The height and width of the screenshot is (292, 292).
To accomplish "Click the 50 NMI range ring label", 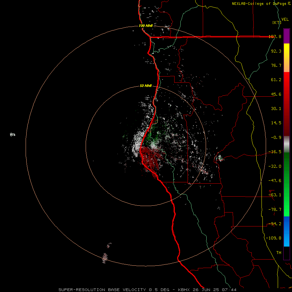I will 146,86.
